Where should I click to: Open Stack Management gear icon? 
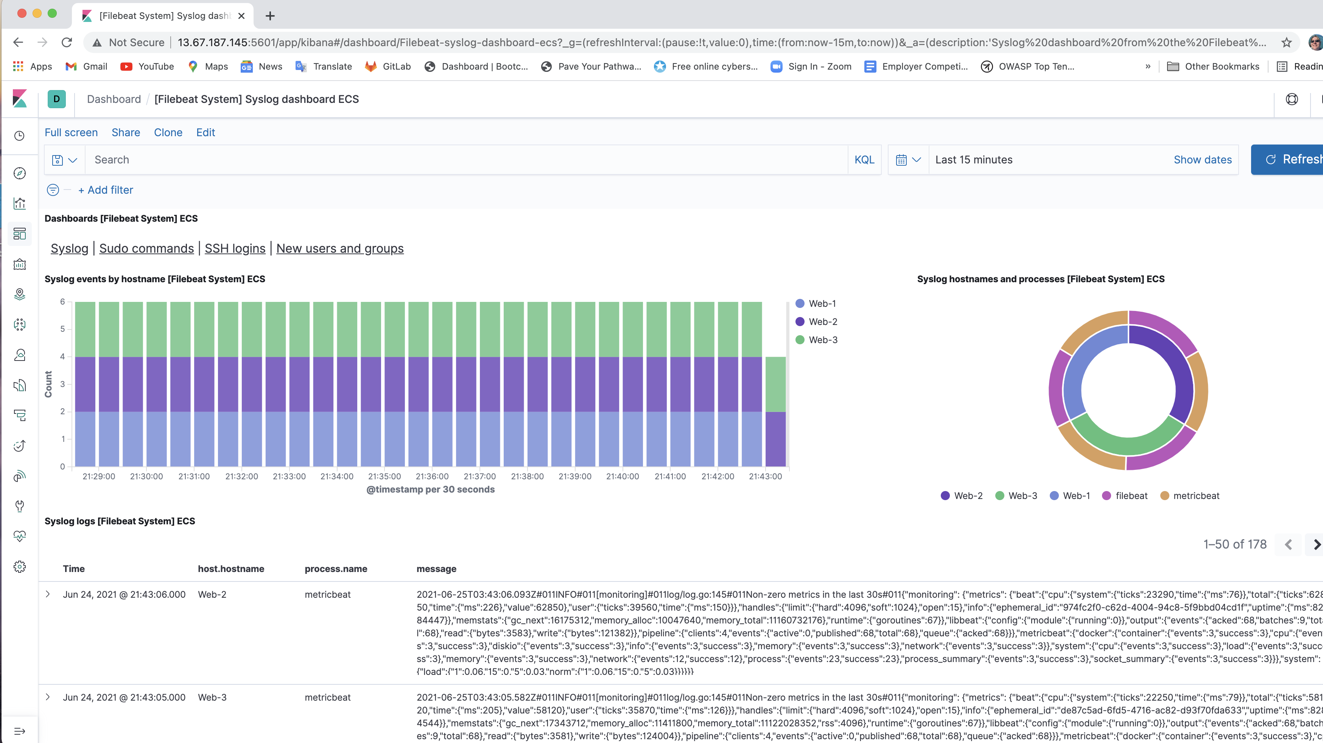19,566
